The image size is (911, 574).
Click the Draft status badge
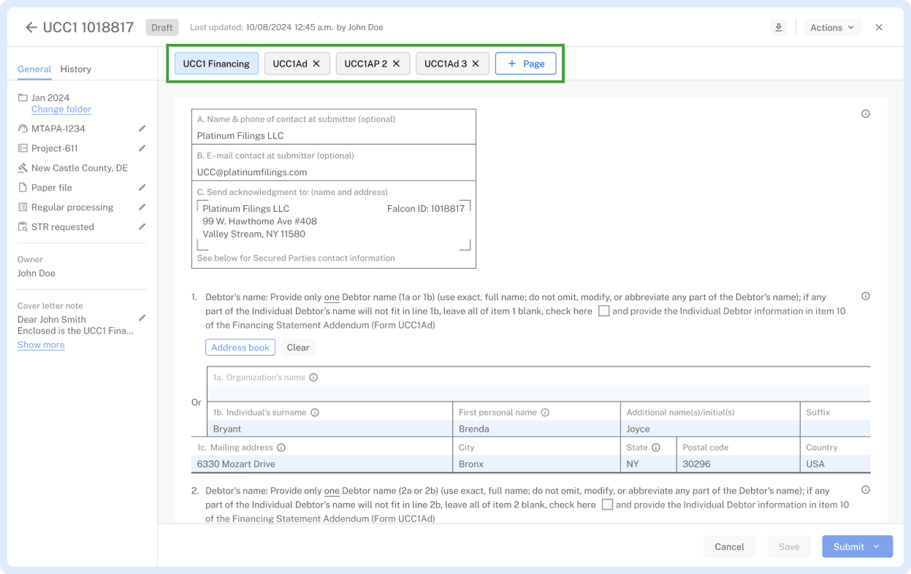point(162,28)
